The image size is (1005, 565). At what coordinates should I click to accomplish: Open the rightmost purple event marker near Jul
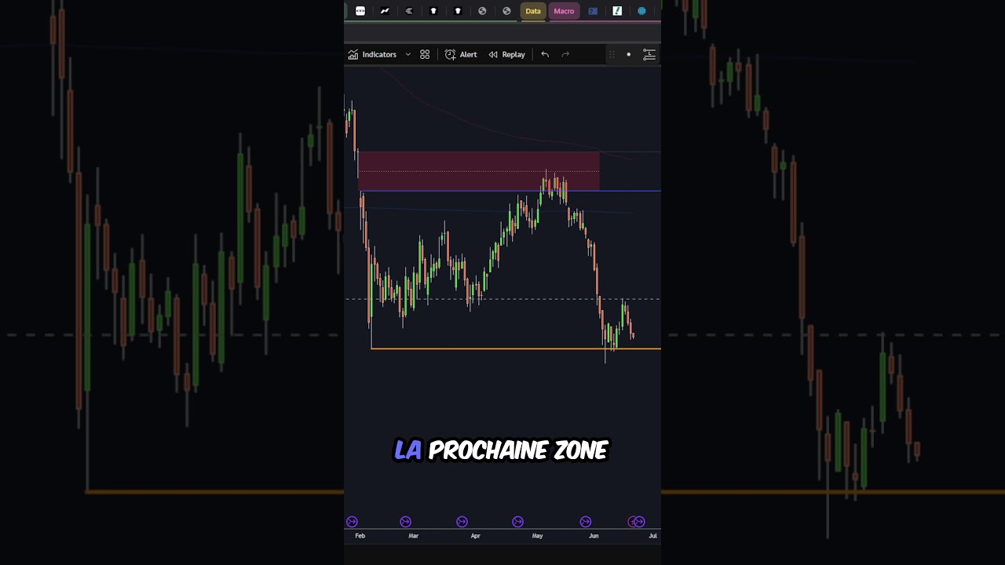640,522
